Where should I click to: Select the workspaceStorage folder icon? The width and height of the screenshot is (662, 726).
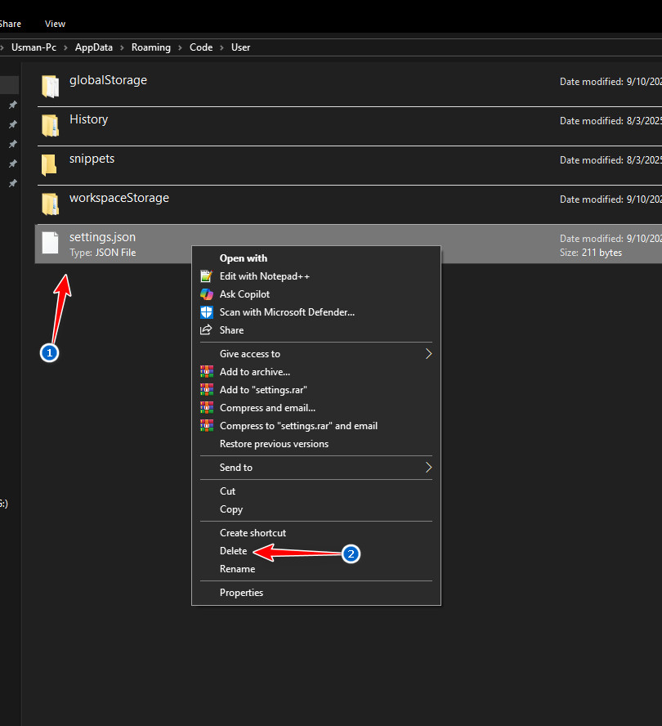point(50,204)
